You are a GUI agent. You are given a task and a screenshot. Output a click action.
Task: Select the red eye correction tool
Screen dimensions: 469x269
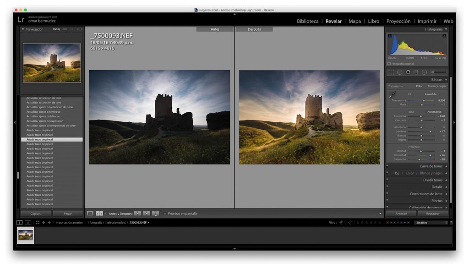(x=408, y=72)
